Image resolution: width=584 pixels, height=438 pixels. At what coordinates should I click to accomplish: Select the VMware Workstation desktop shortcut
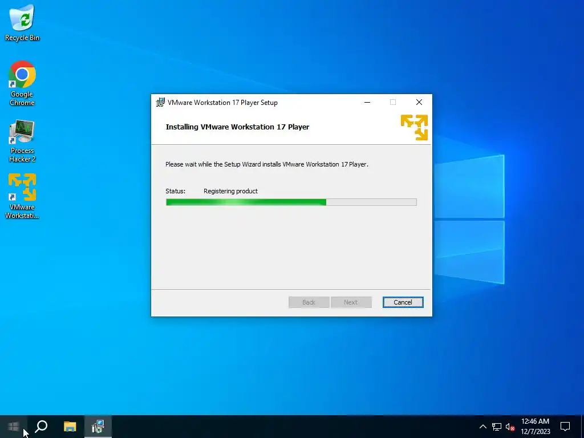pos(22,196)
